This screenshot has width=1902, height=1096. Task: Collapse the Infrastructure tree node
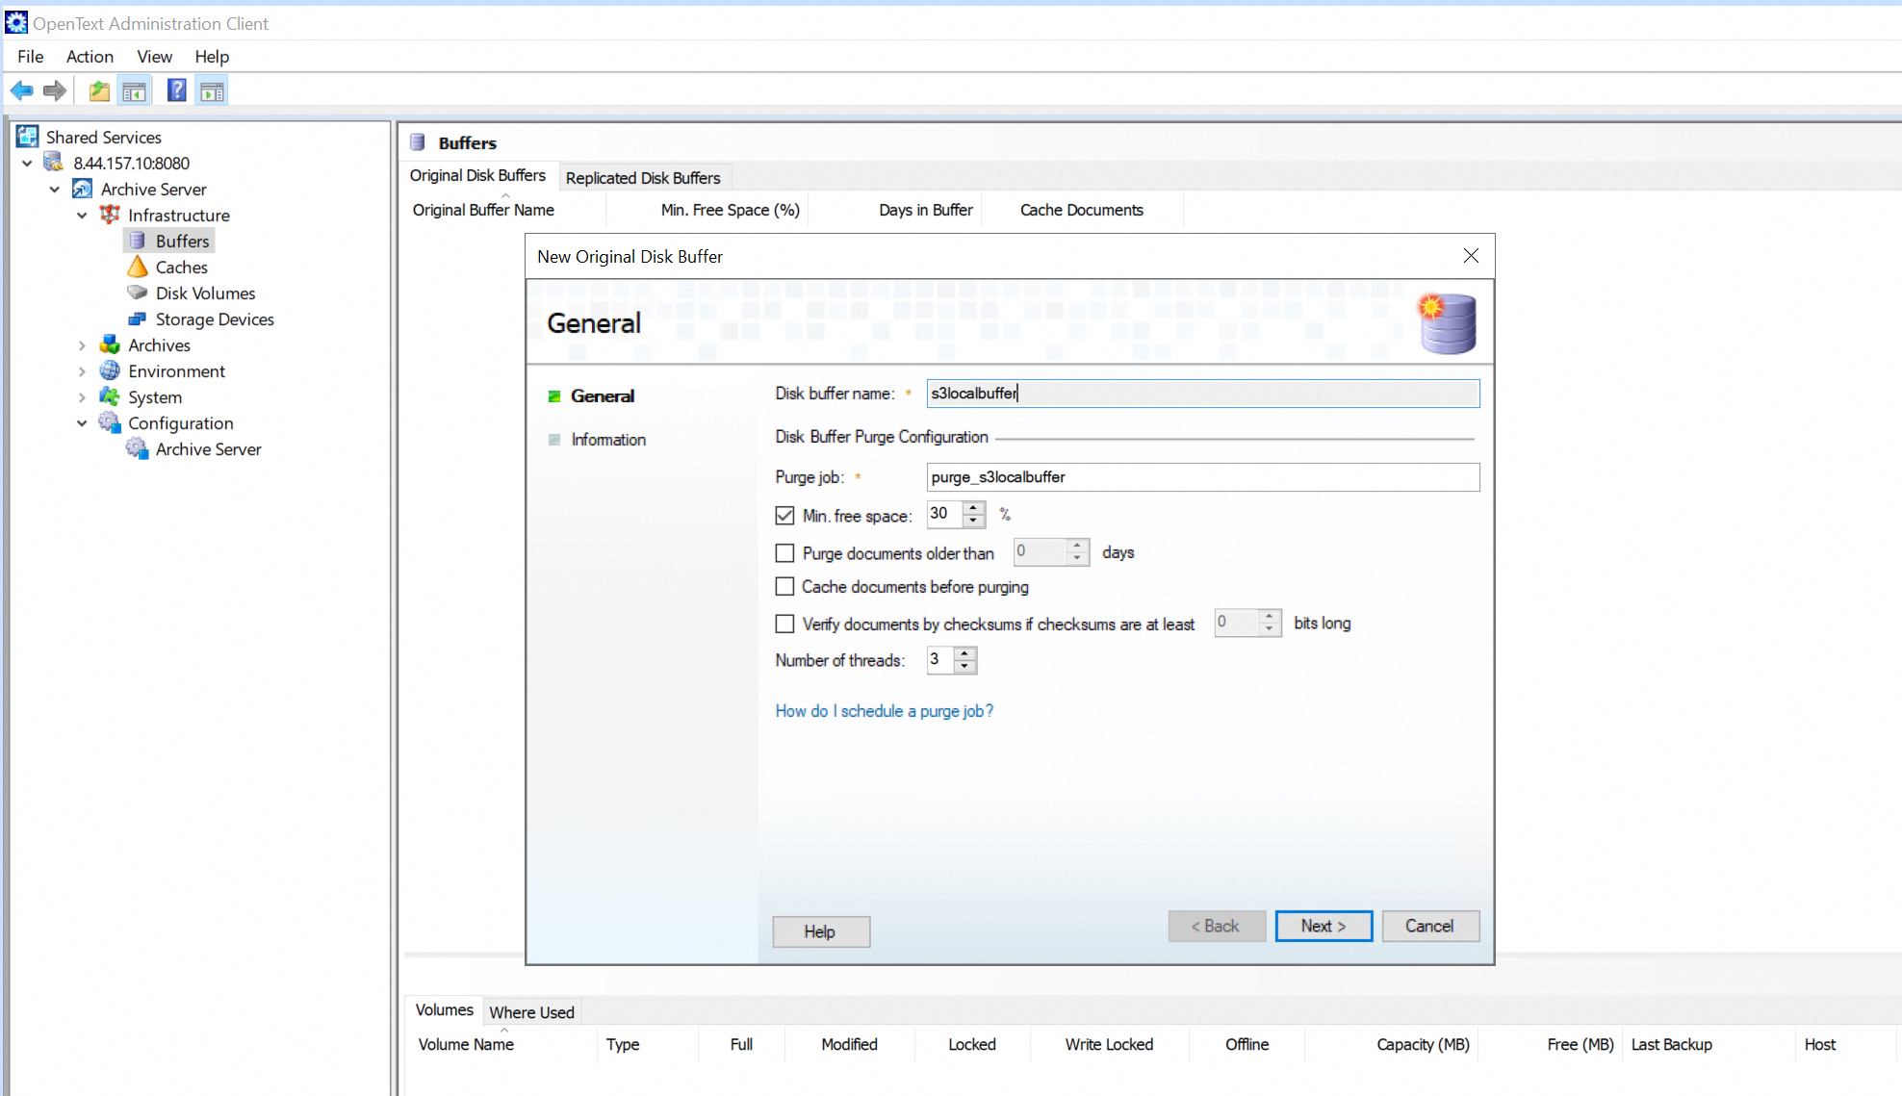click(x=82, y=216)
